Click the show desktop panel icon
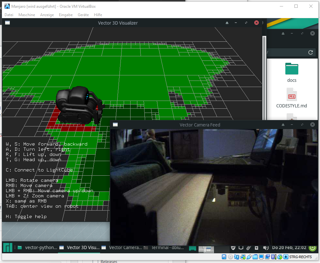The image size is (320, 263). pos(192,248)
